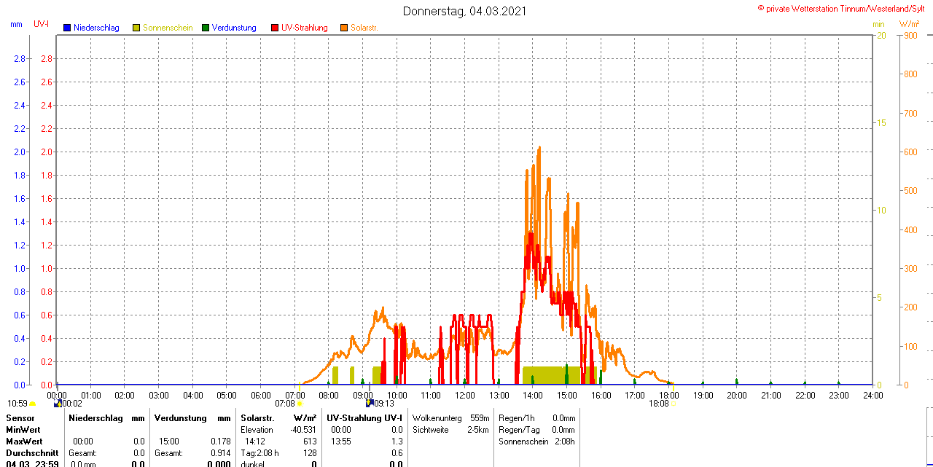The height and width of the screenshot is (467, 933).
Task: Click the Wolkenunterg value 559m
Action: point(480,418)
